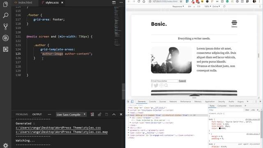Switch to the DevTools Network tab

coord(173,102)
